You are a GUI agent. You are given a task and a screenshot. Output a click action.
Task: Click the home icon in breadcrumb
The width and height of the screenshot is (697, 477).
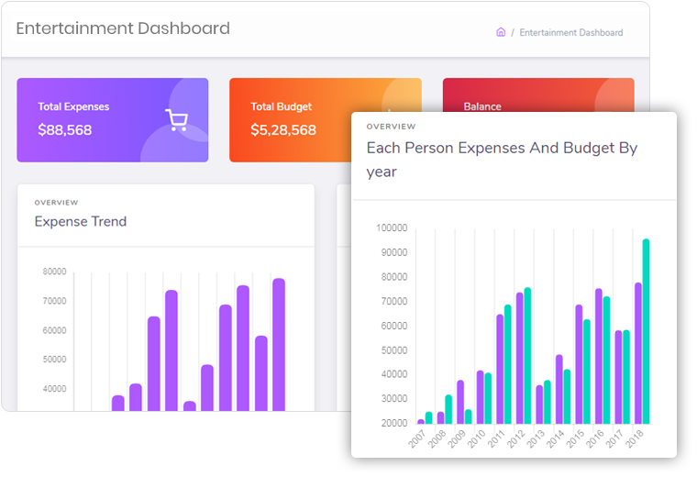501,32
